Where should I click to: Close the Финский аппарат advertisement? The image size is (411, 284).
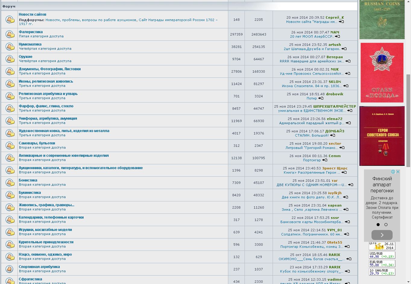pyautogui.click(x=398, y=172)
